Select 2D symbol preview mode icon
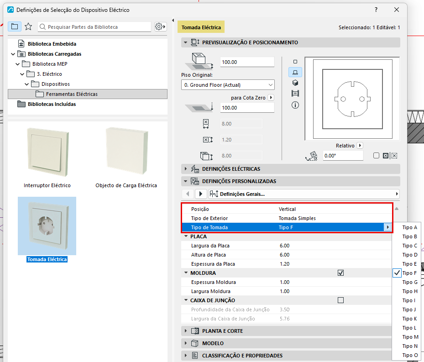424x362 pixels. click(x=295, y=62)
